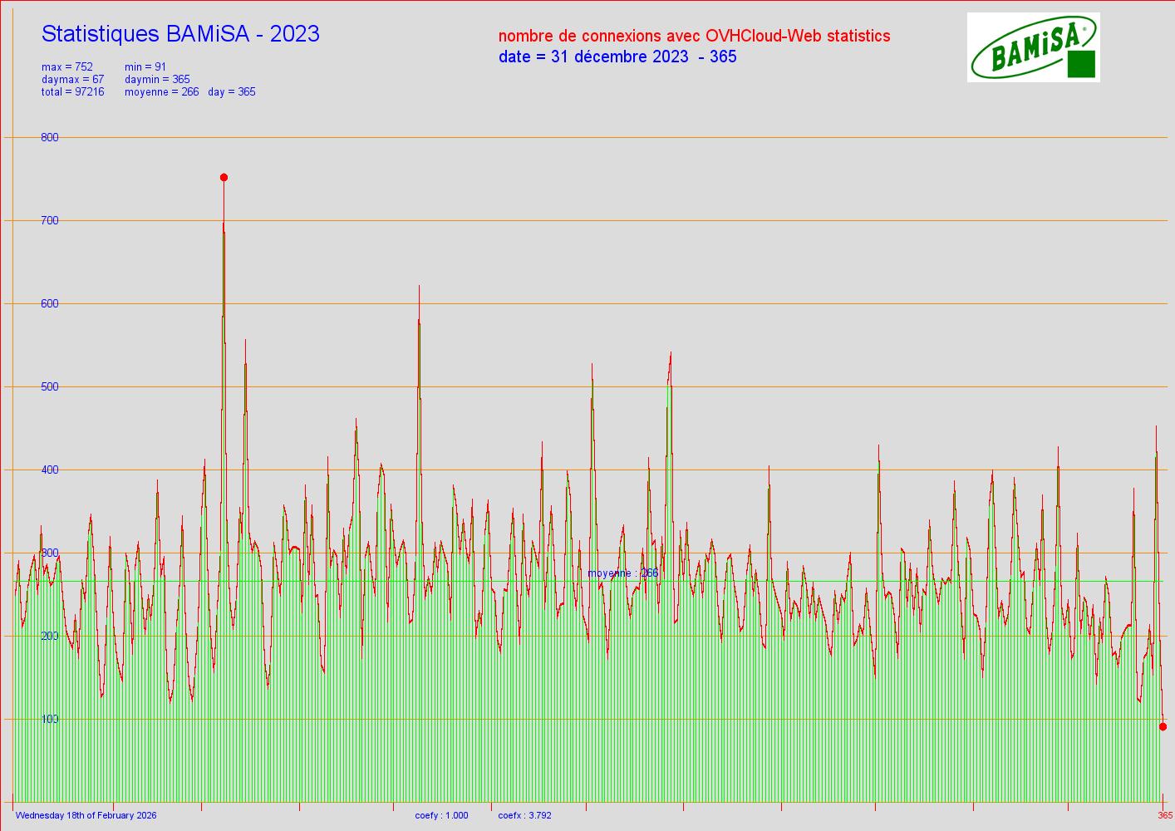Click the 'max = 752' statistic
1175x831 pixels.
click(x=67, y=67)
